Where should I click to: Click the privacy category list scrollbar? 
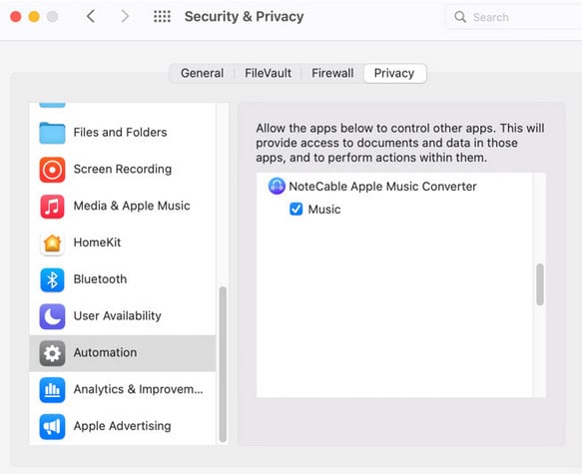coord(223,364)
